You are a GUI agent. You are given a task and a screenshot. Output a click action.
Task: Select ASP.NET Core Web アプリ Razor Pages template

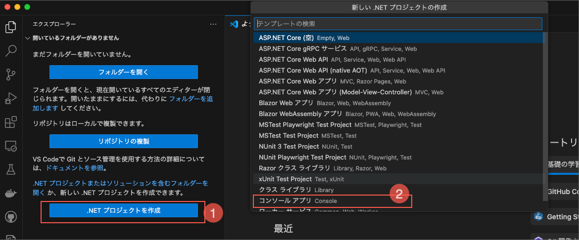pyautogui.click(x=398, y=81)
